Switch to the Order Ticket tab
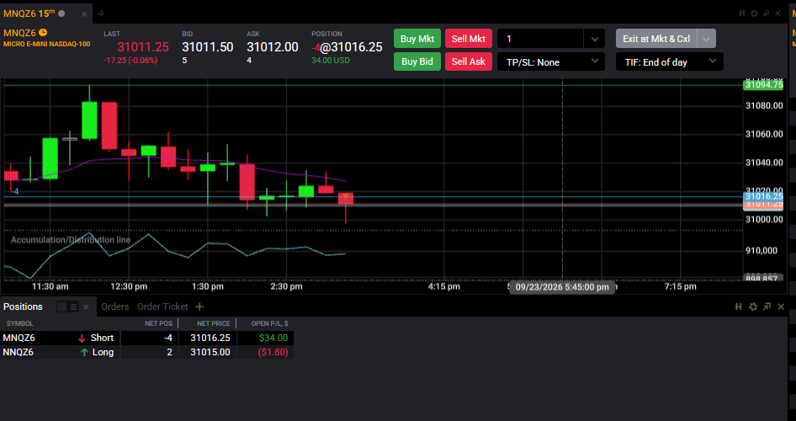796x421 pixels. pos(162,306)
